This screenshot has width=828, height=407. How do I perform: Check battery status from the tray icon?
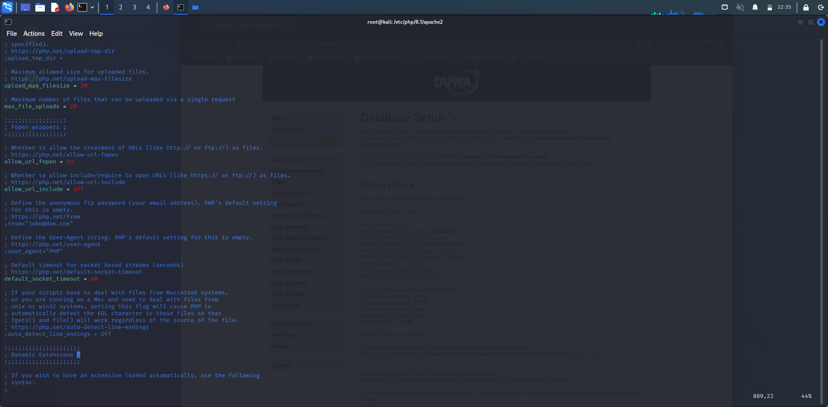click(770, 7)
